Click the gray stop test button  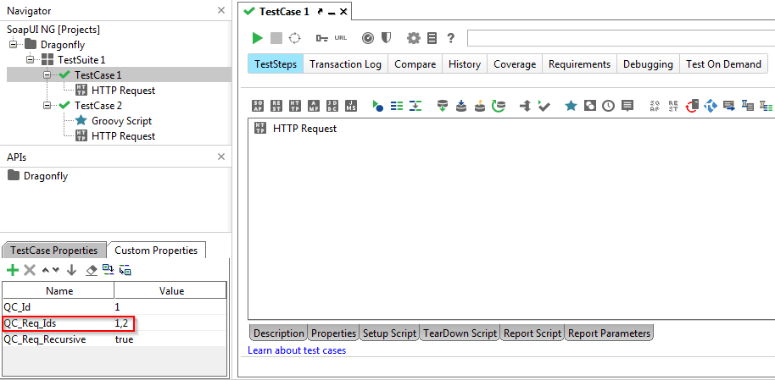[276, 38]
